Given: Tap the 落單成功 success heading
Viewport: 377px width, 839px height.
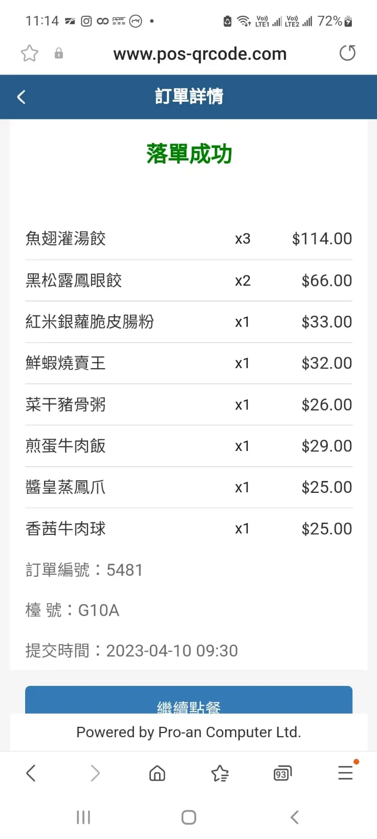Looking at the screenshot, I should tap(189, 154).
